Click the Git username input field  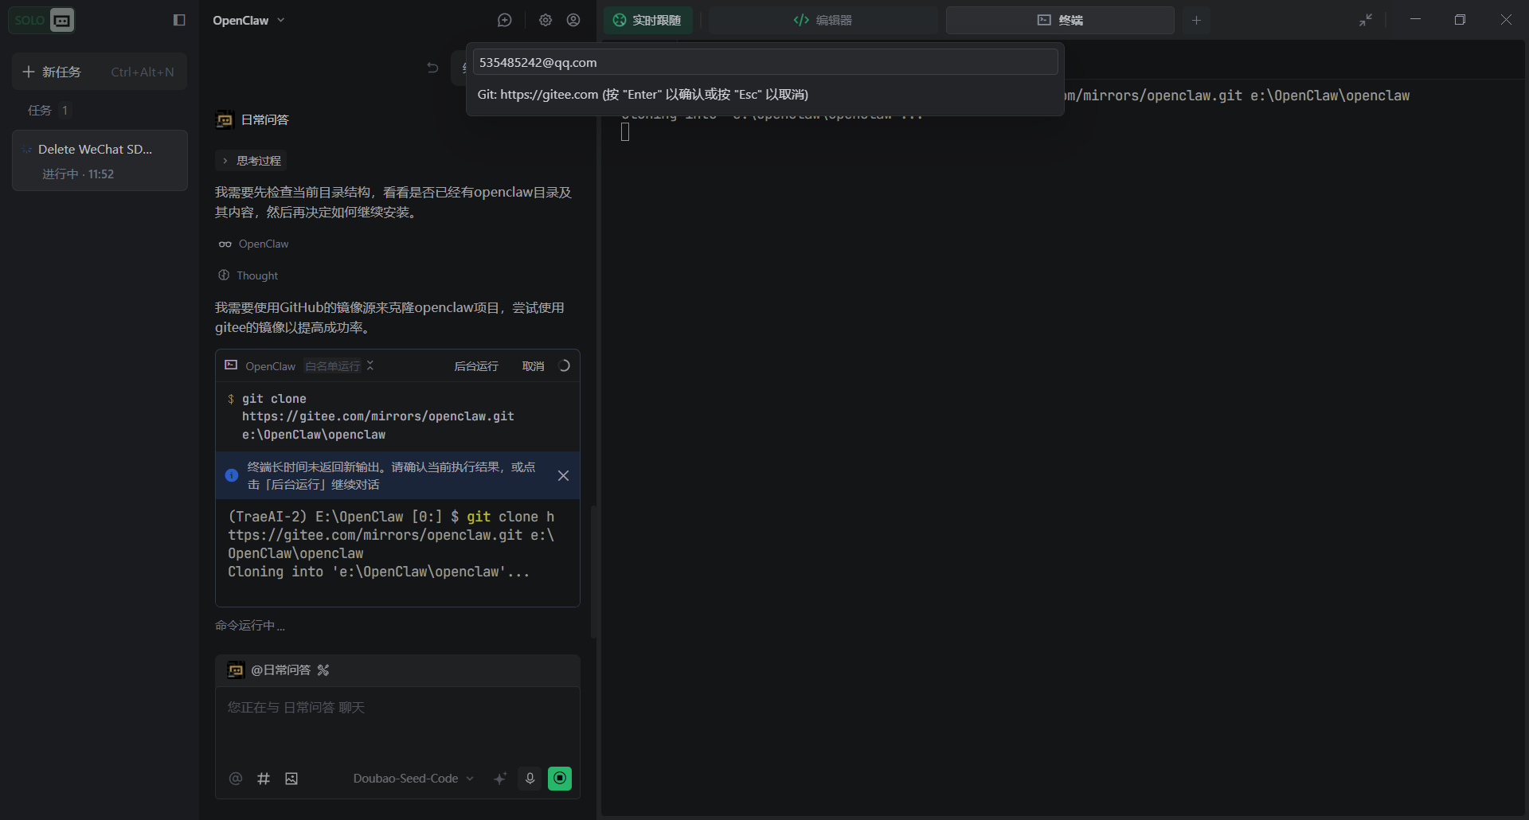point(764,62)
